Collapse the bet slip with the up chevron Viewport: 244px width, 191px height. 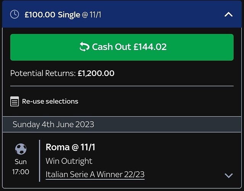coord(228,15)
